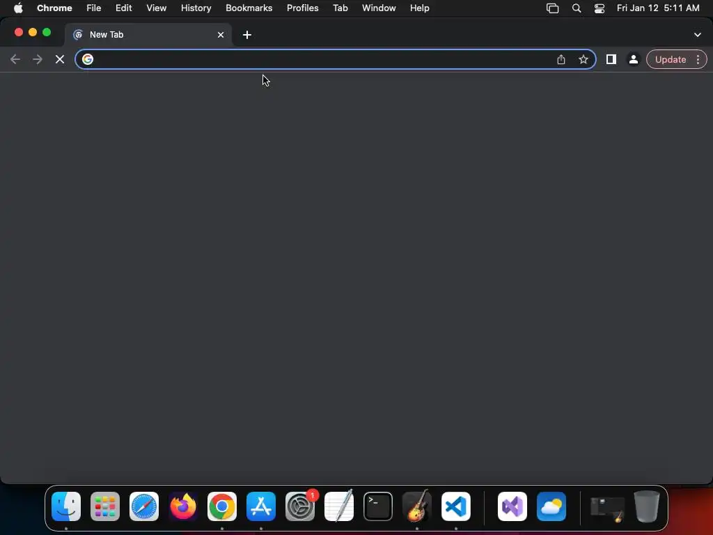The image size is (713, 535).
Task: Open the profile avatar menu
Action: 634,60
